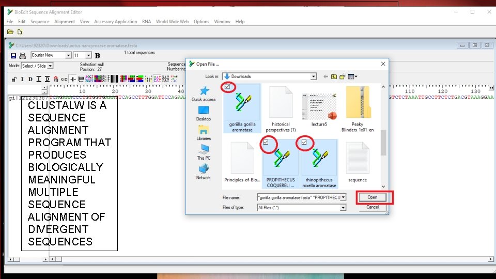Toggle bold font with the B button
Viewport: 496px width, 279px height.
pos(98,56)
